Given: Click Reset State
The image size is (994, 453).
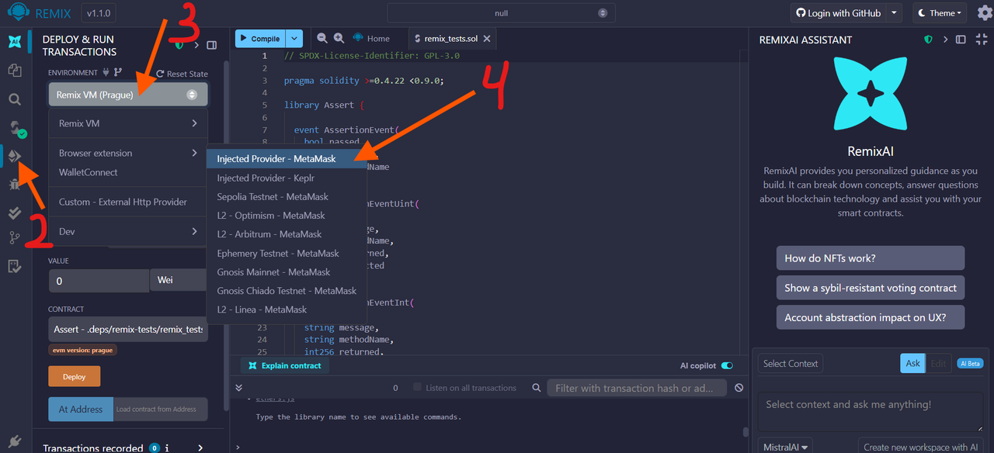Looking at the screenshot, I should coord(182,74).
